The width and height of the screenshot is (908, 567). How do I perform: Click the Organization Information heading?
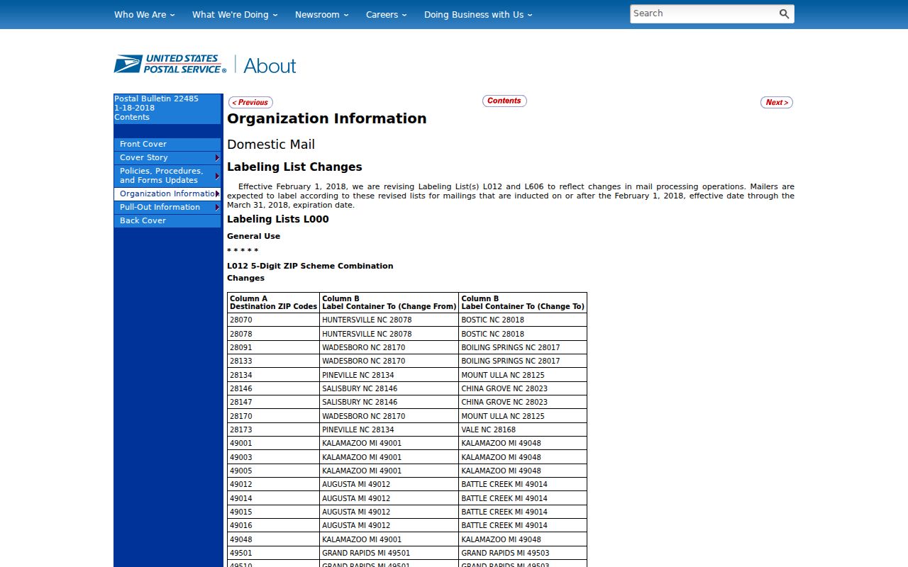click(x=327, y=118)
